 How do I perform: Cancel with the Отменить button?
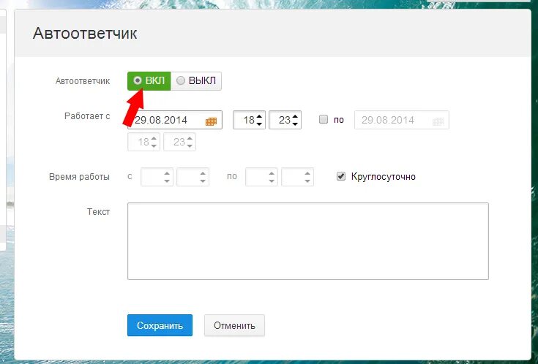point(234,325)
